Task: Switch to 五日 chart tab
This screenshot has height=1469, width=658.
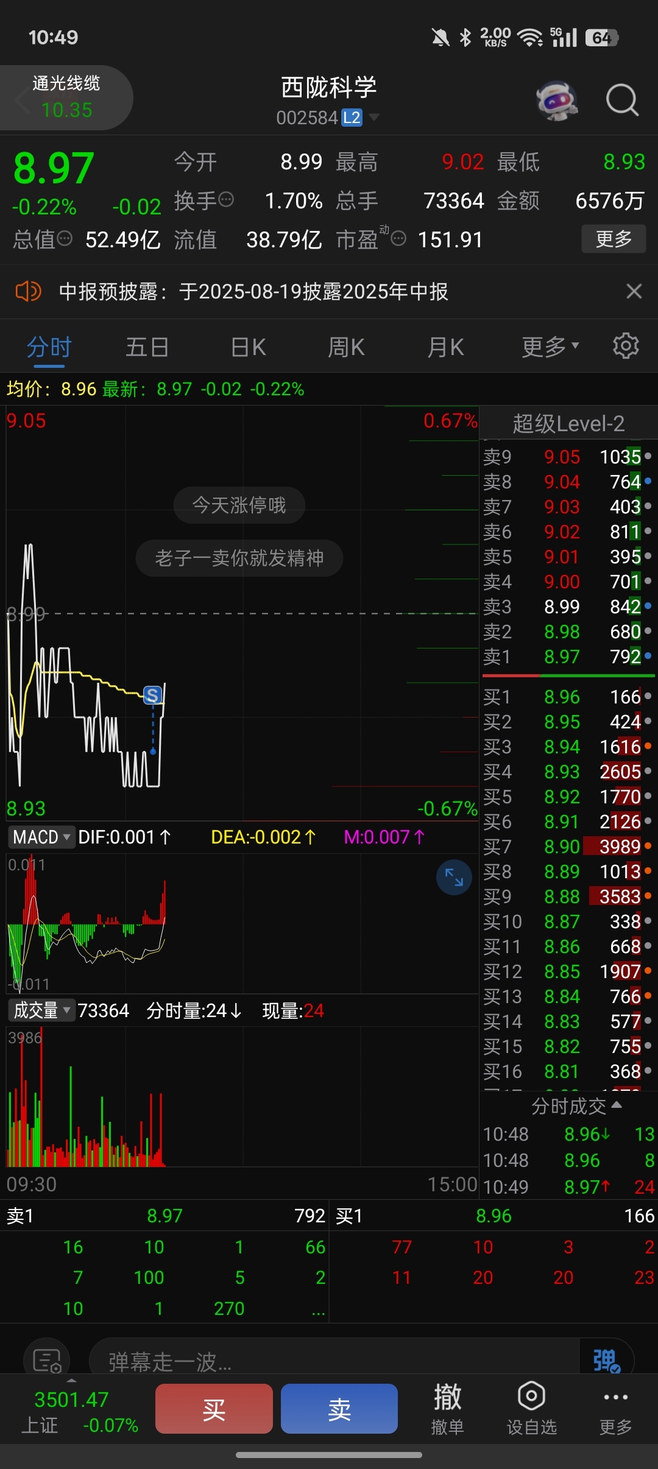Action: click(x=147, y=347)
